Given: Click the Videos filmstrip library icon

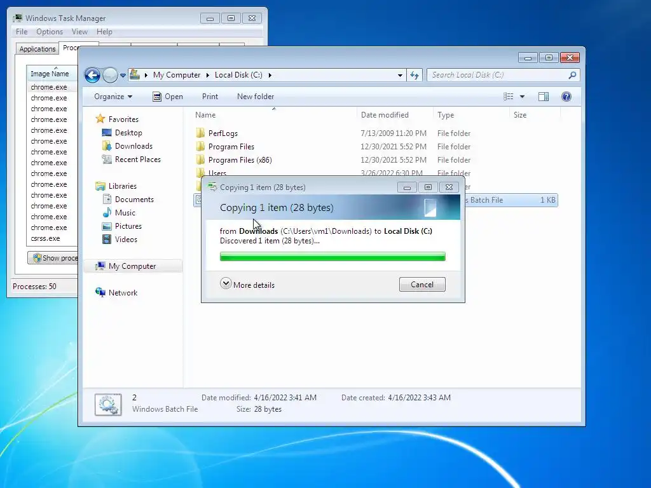Looking at the screenshot, I should [107, 239].
